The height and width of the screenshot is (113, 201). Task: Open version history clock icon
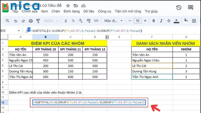pyautogui.click(x=179, y=8)
